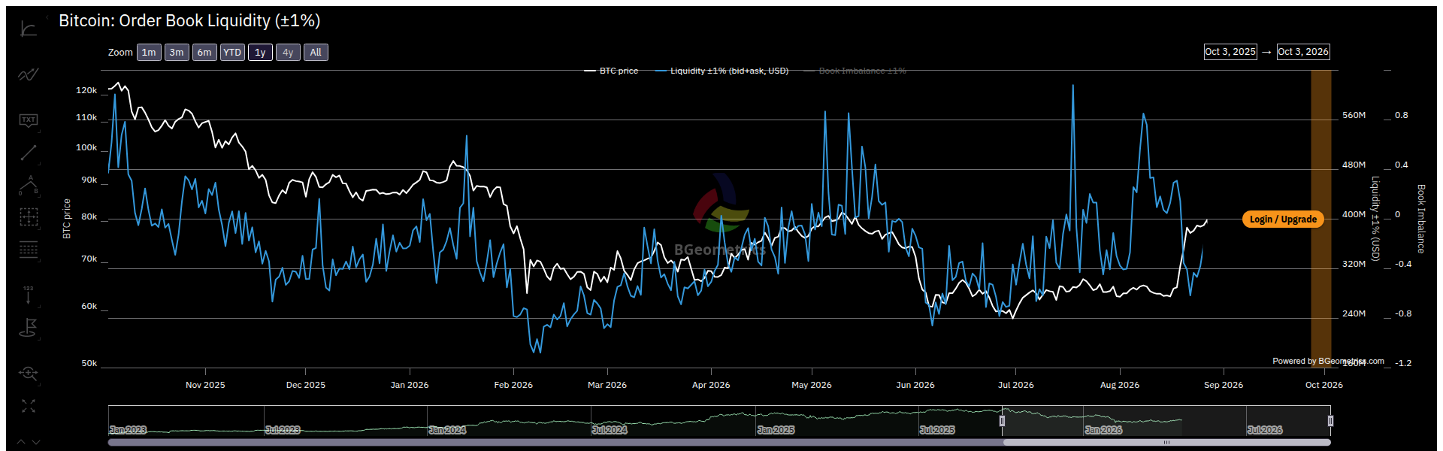Viewport: 1443px width, 451px height.
Task: Click toolbar scroll up arrow
Action: click(x=21, y=442)
